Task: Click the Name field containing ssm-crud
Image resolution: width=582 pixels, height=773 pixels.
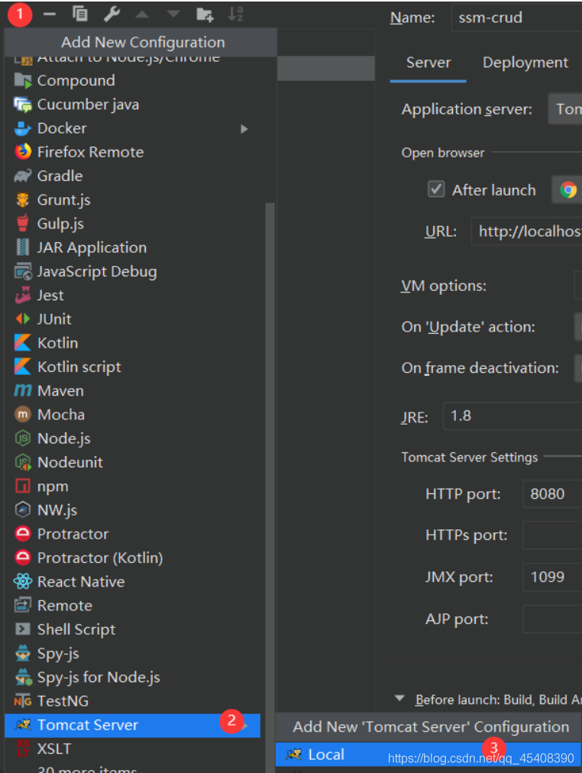Action: (516, 18)
